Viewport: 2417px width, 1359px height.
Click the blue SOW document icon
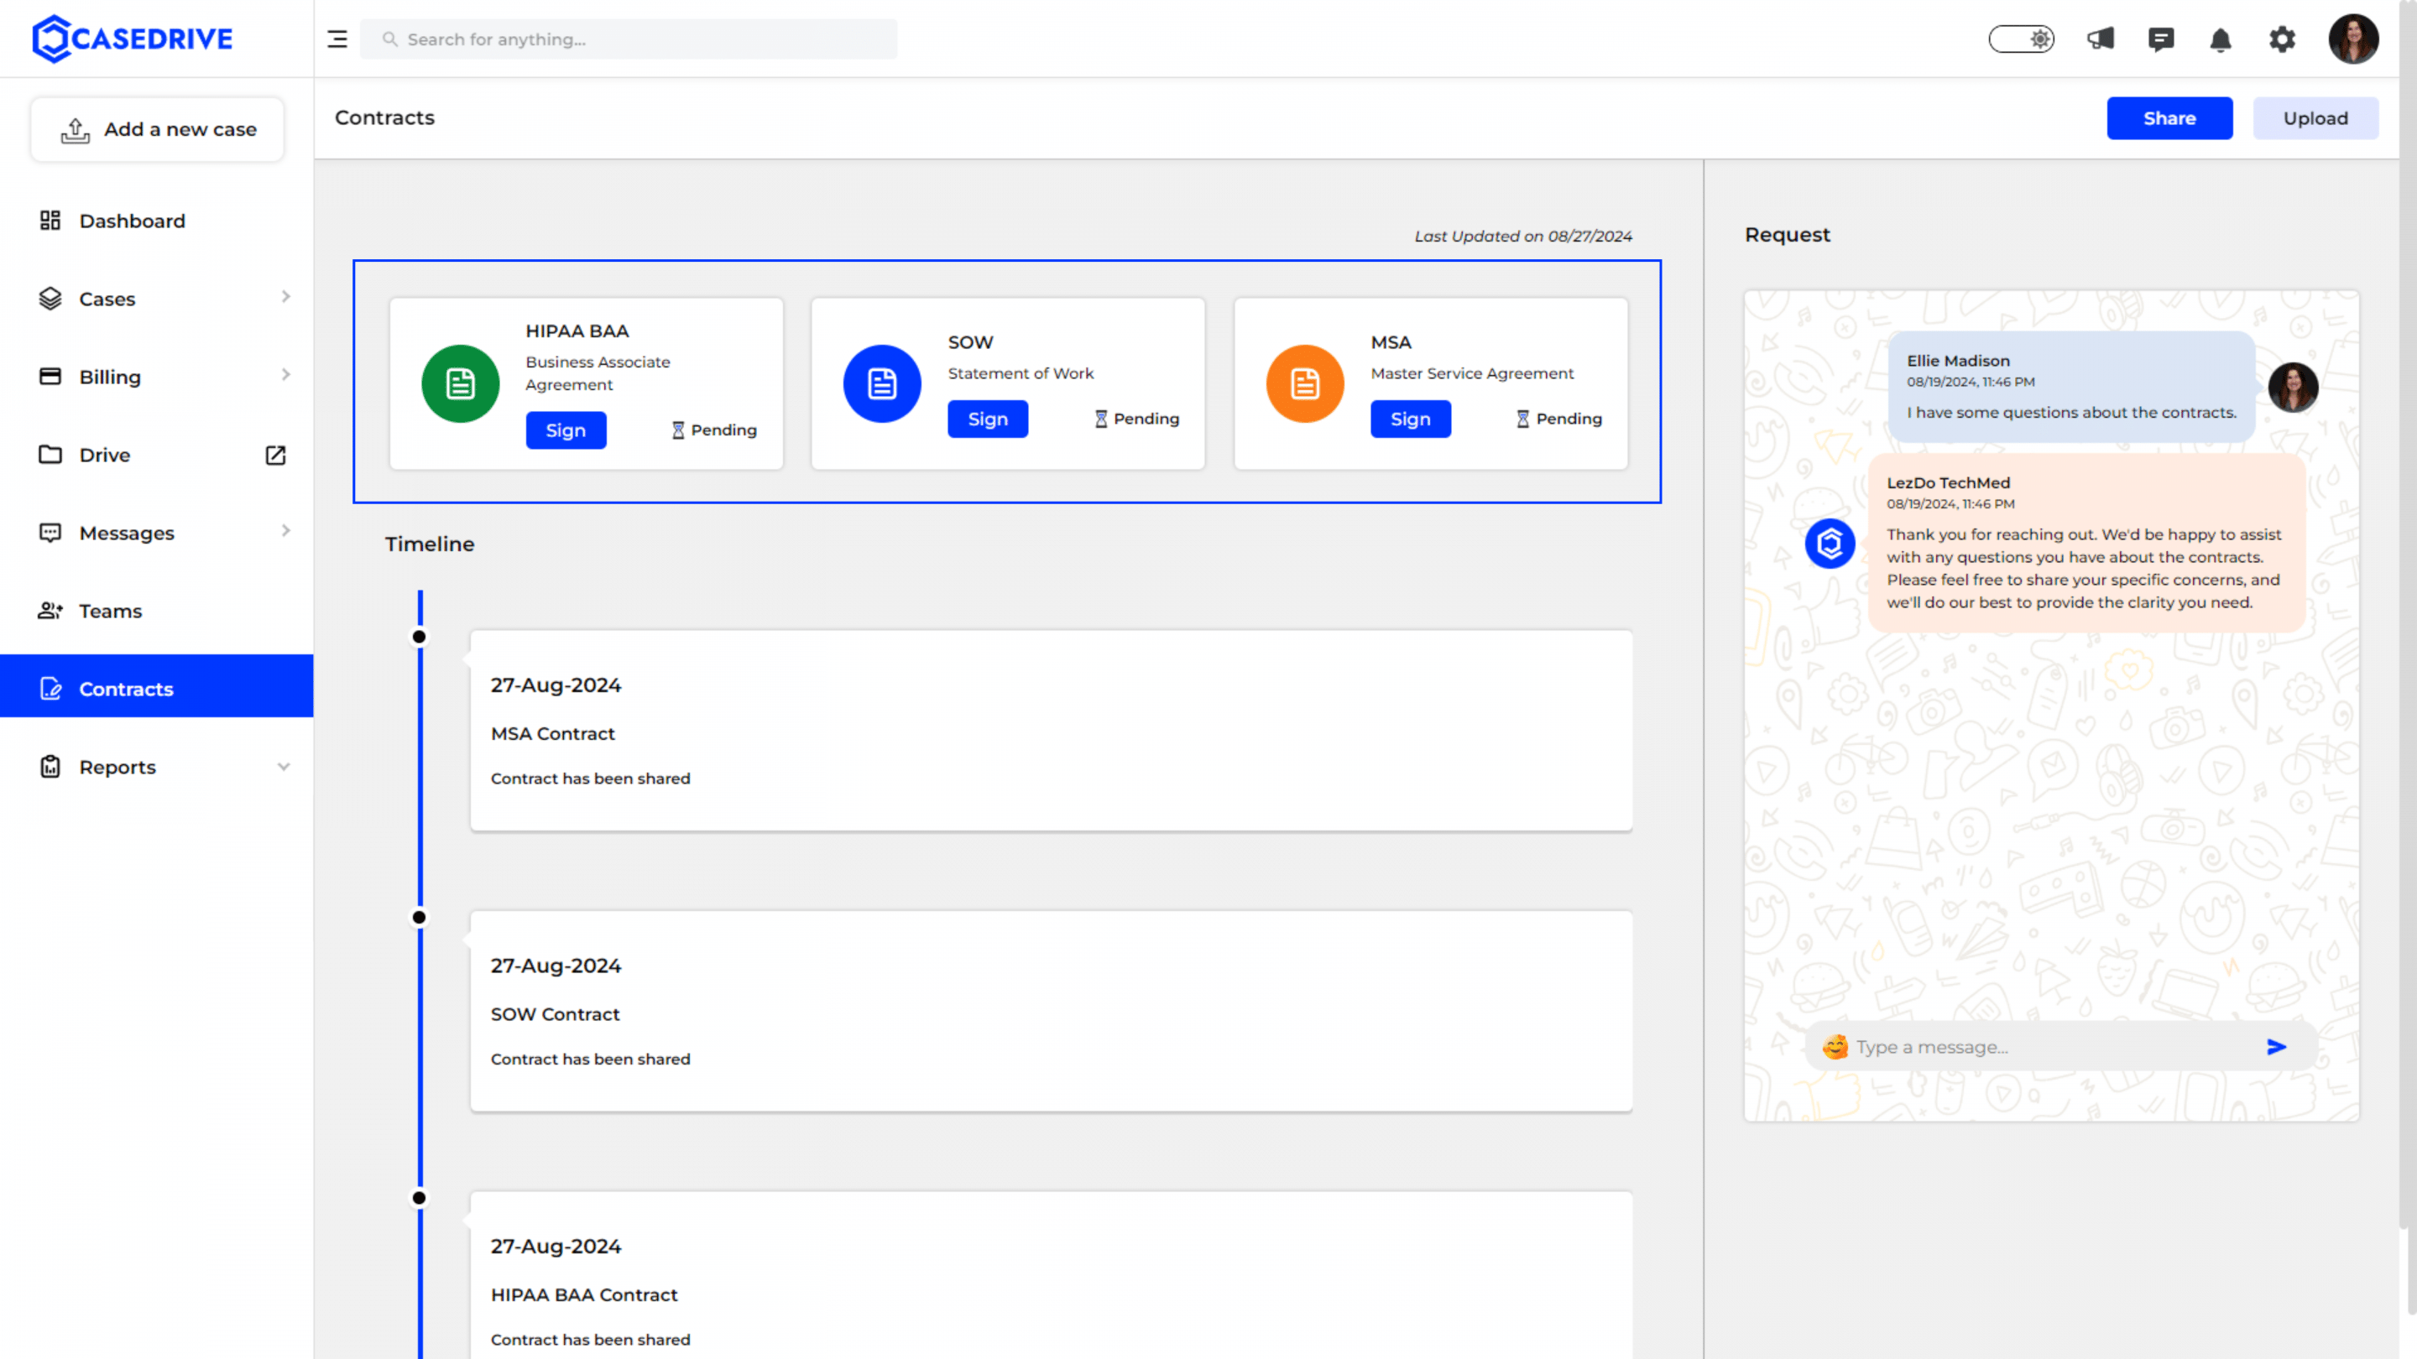click(882, 383)
